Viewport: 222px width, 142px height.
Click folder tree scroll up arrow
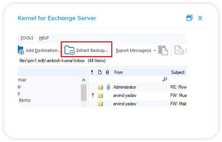point(83,80)
